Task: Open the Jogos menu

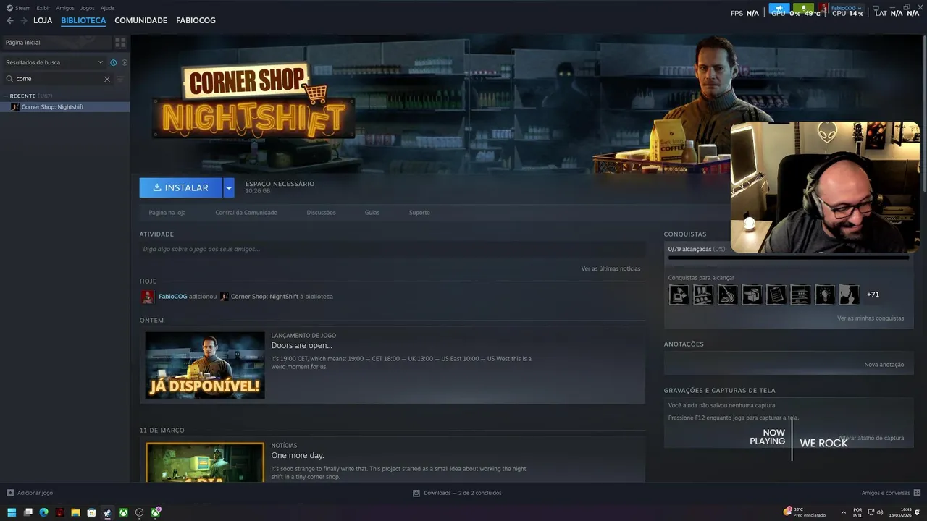Action: point(88,8)
